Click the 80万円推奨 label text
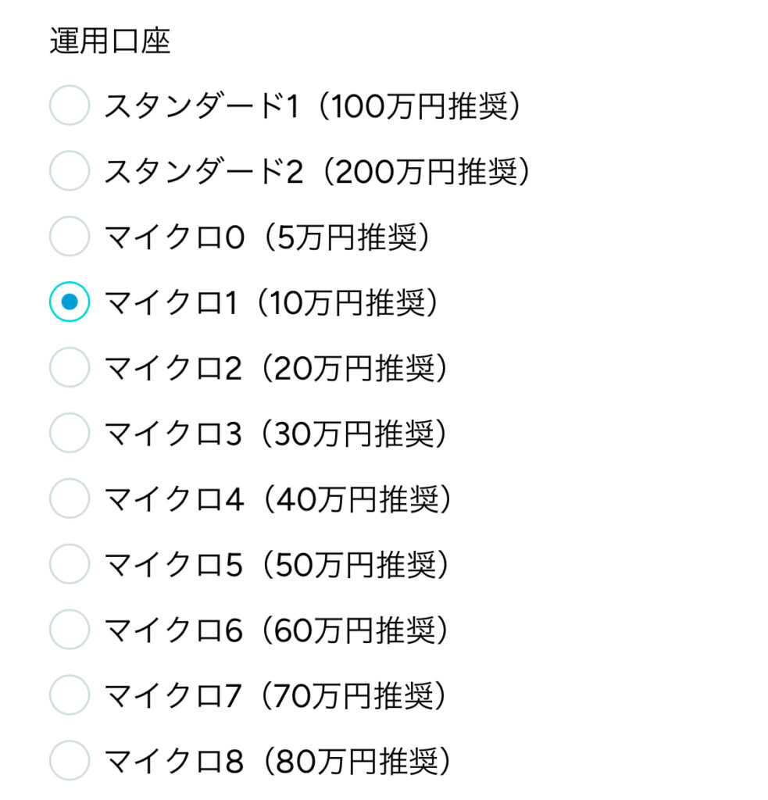 pos(357,761)
